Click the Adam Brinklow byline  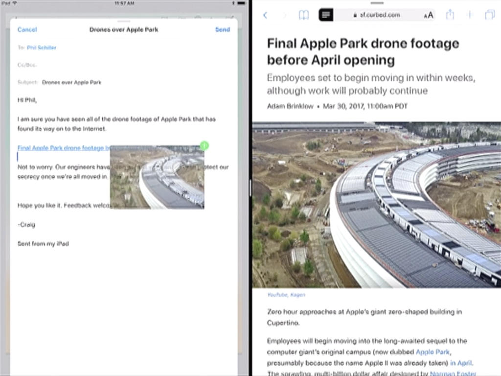(290, 106)
